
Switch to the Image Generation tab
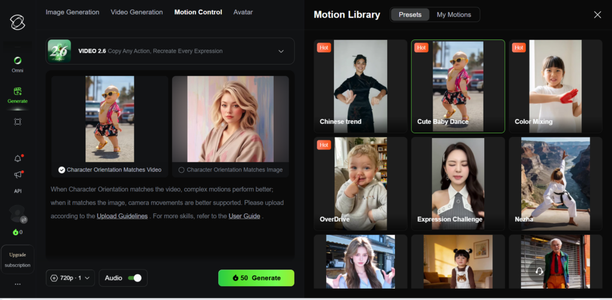pyautogui.click(x=72, y=12)
